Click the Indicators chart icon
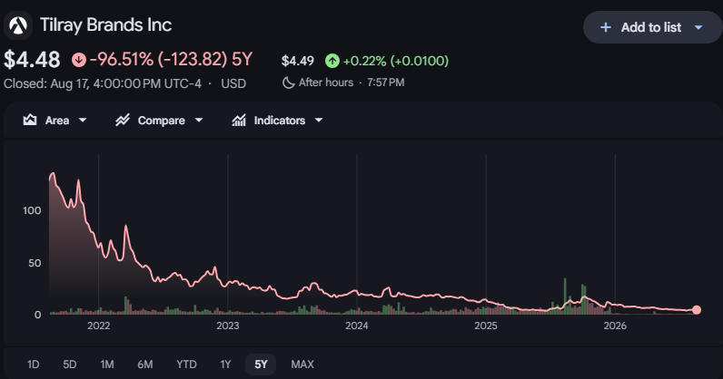723x379 pixels. coord(239,121)
